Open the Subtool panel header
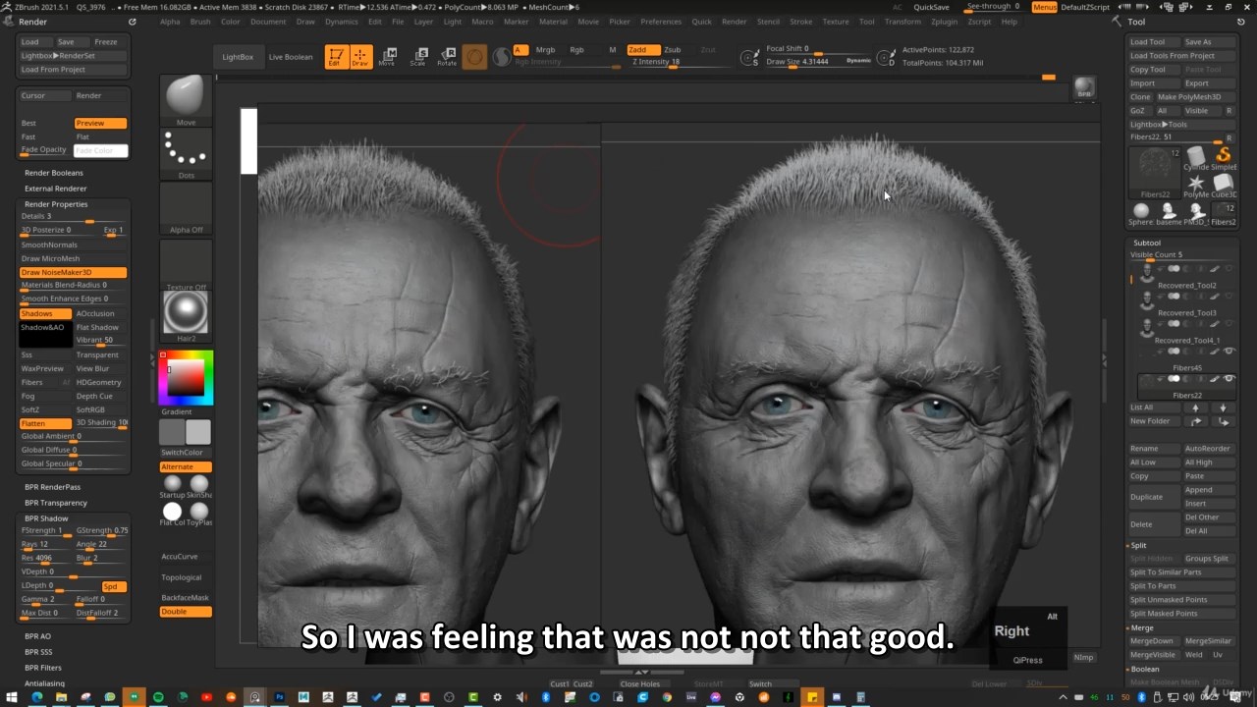Screen dimensions: 1257x707 tap(1146, 242)
